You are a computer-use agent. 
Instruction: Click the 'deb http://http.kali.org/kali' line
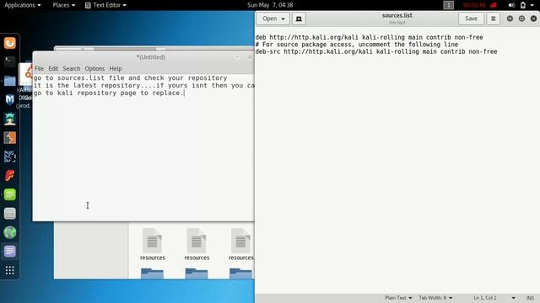pyautogui.click(x=369, y=37)
